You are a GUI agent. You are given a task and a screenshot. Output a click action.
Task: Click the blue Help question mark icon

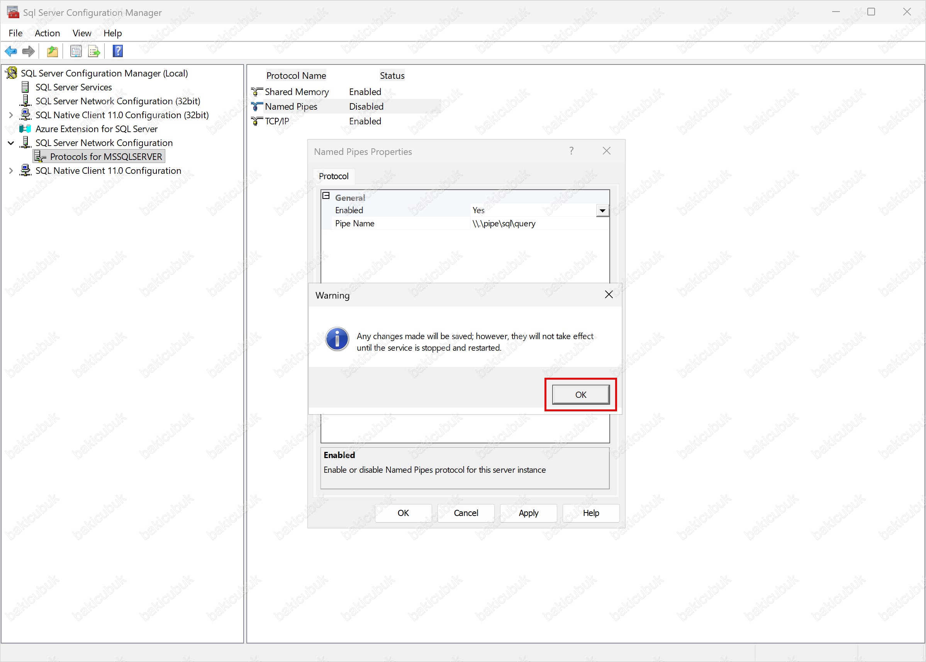pos(118,51)
